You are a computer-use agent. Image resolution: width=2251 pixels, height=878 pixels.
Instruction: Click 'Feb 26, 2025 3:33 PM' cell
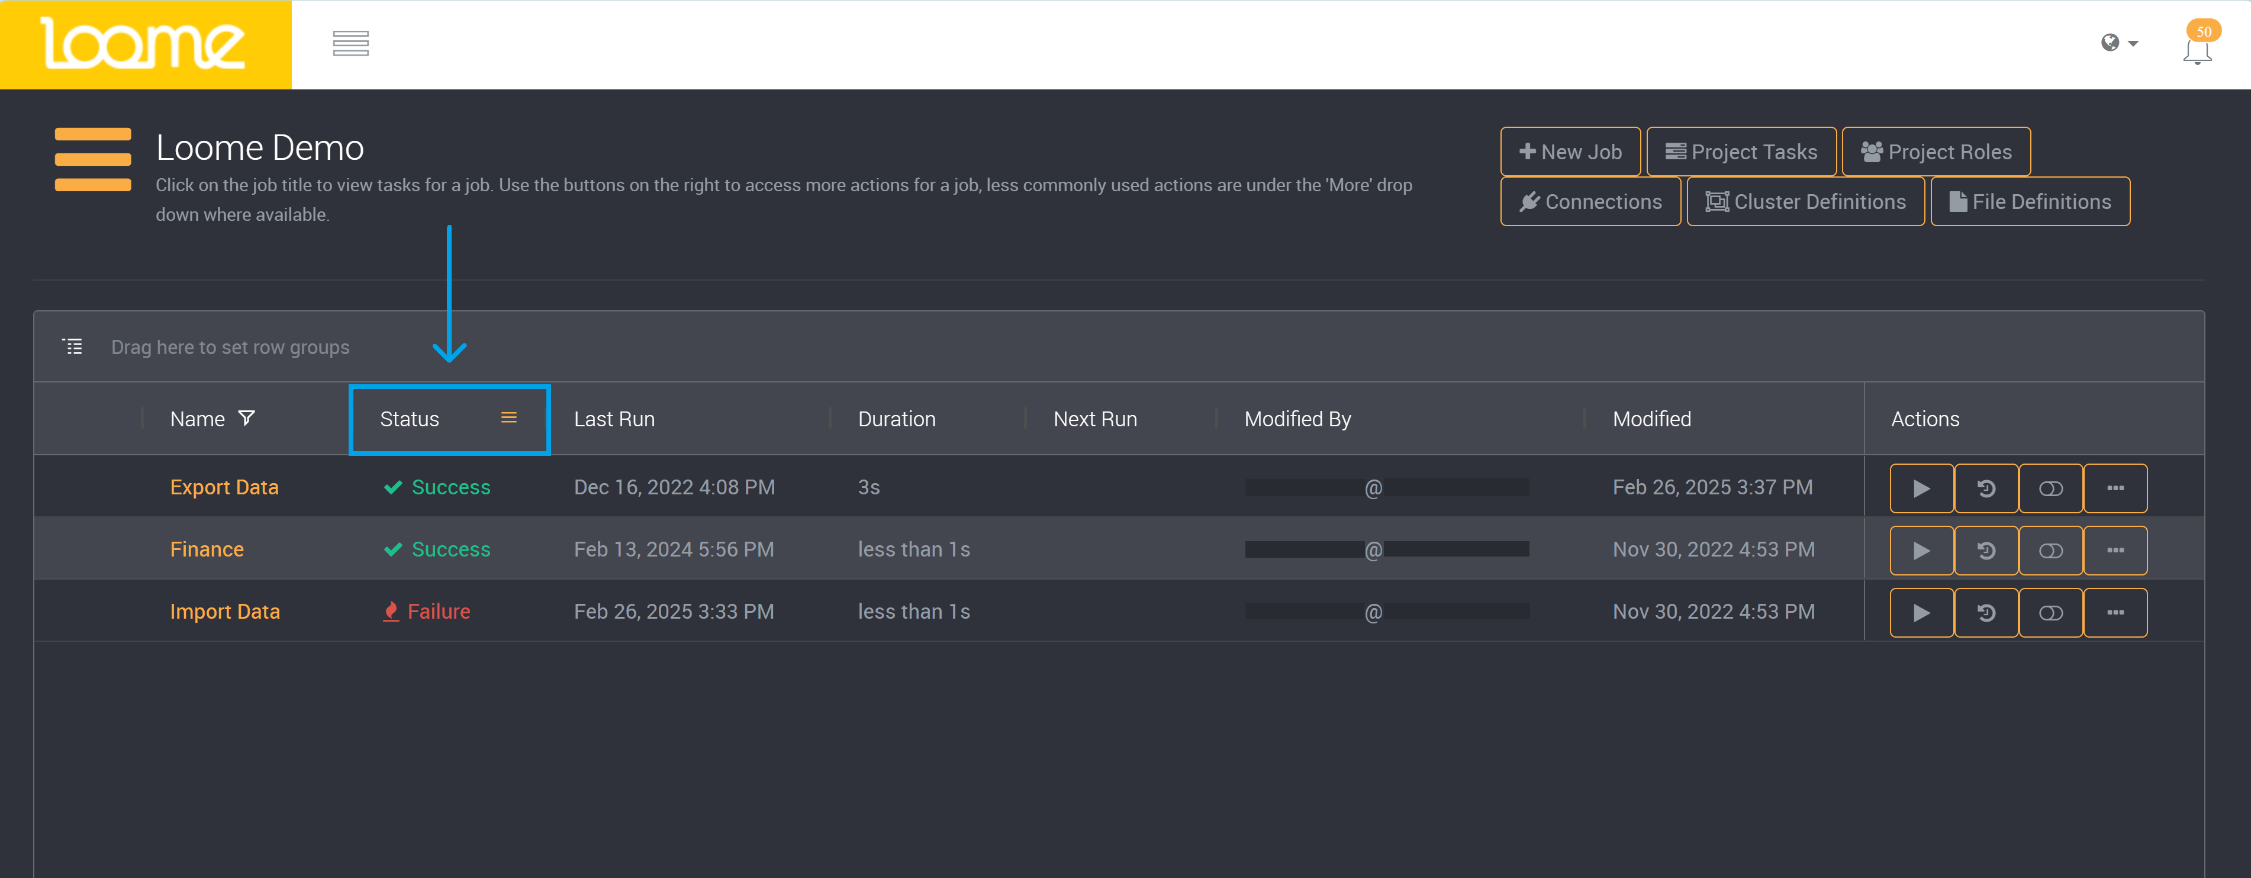[x=674, y=612]
